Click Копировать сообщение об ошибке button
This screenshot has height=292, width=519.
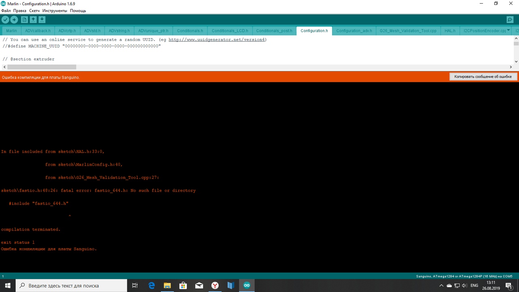483,77
